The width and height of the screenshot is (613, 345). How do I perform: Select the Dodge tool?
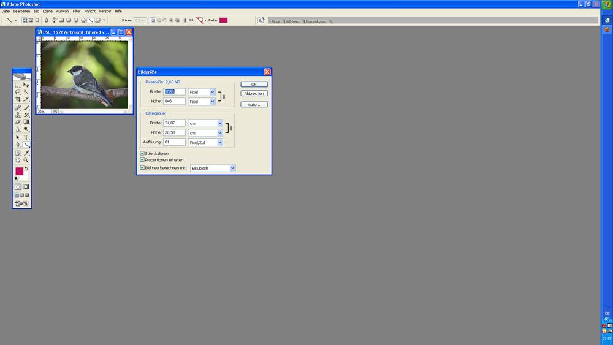(26, 129)
